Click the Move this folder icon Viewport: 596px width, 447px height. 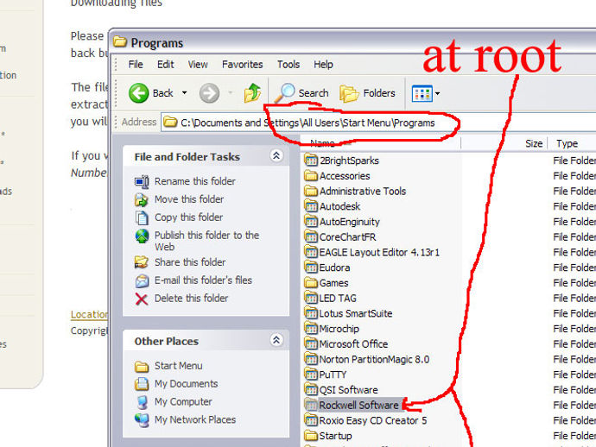point(142,199)
